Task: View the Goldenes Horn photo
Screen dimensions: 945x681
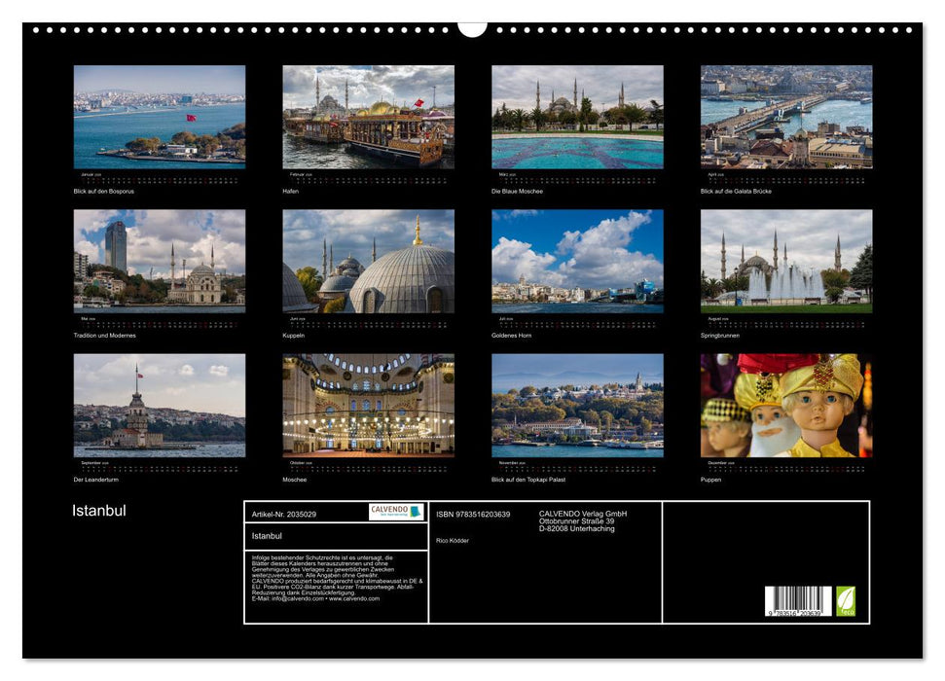Action: (577, 261)
